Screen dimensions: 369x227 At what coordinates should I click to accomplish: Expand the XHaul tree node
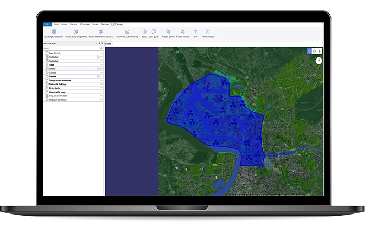tap(44, 69)
